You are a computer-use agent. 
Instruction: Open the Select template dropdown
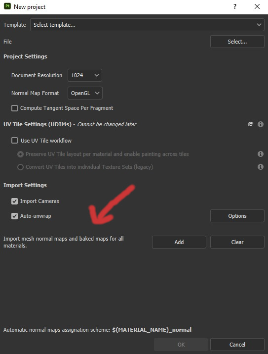(x=147, y=25)
